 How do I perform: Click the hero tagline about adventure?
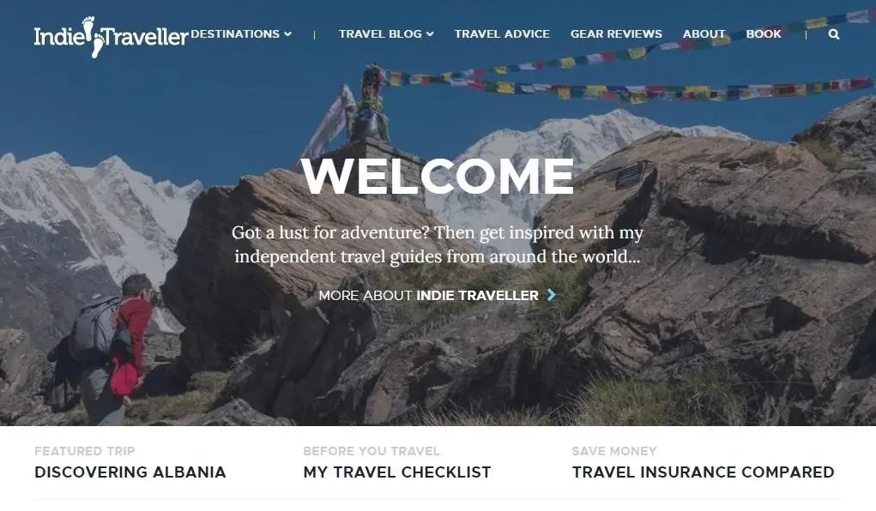coord(438,244)
